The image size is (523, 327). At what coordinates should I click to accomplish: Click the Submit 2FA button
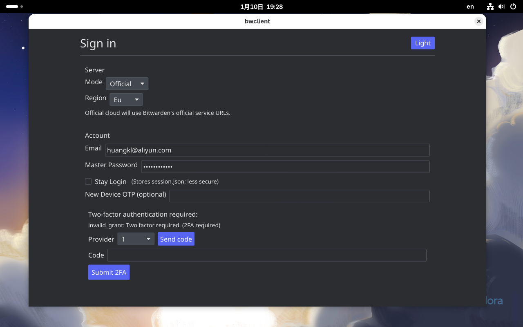(109, 272)
